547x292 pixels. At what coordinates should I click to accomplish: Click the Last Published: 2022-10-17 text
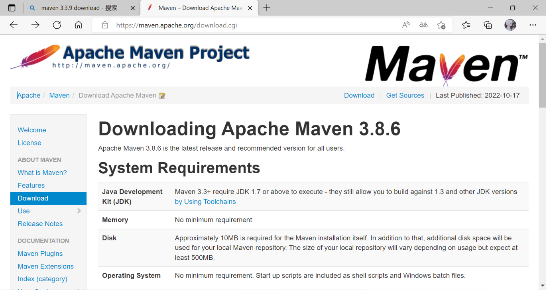pos(478,95)
